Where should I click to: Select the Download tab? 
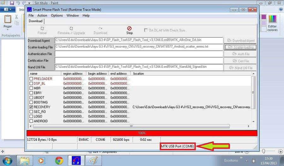point(35,21)
